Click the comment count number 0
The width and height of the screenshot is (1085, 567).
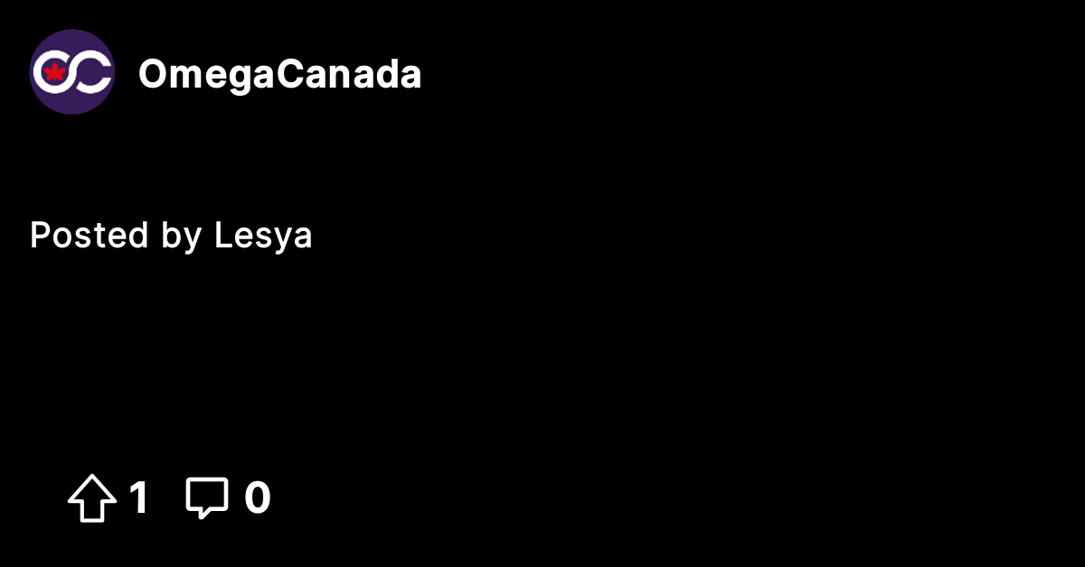coord(258,498)
